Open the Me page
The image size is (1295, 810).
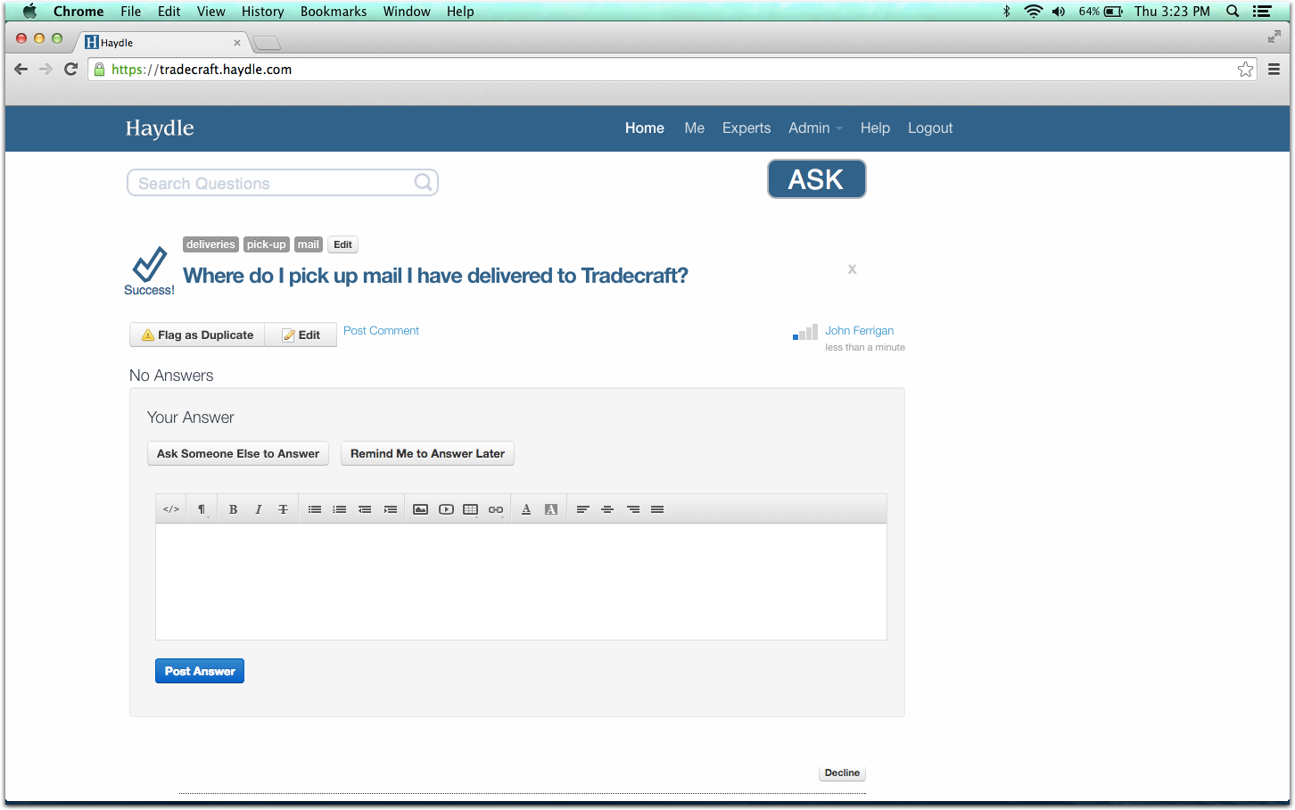coord(694,128)
